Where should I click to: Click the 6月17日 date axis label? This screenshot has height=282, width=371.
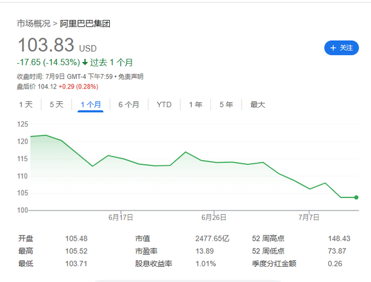[121, 217]
